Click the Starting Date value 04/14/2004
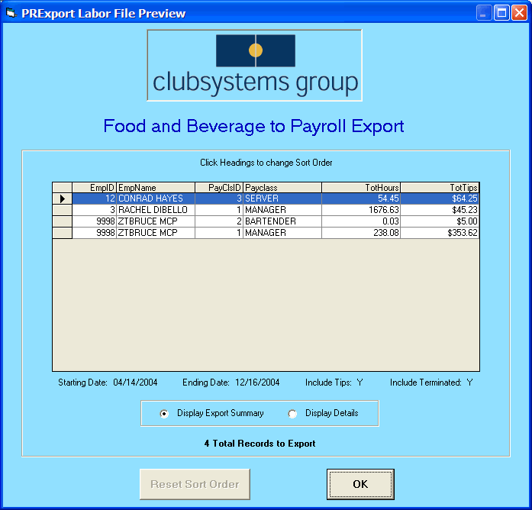 click(135, 382)
